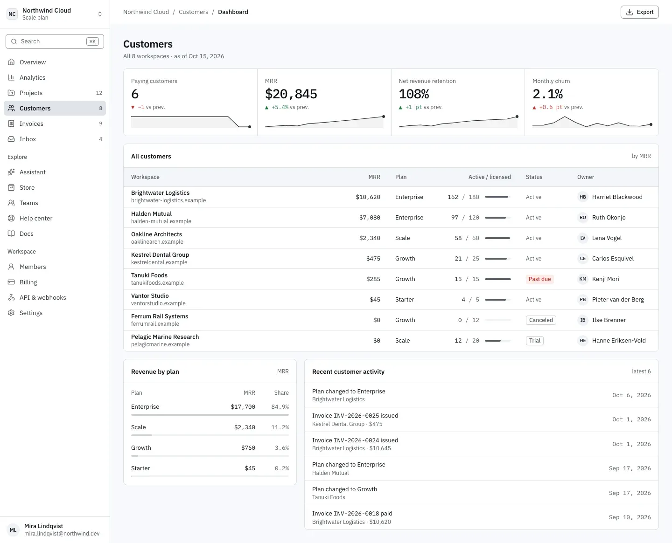The image size is (672, 543).
Task: Open the Customers sidebar menu item
Action: tap(55, 108)
